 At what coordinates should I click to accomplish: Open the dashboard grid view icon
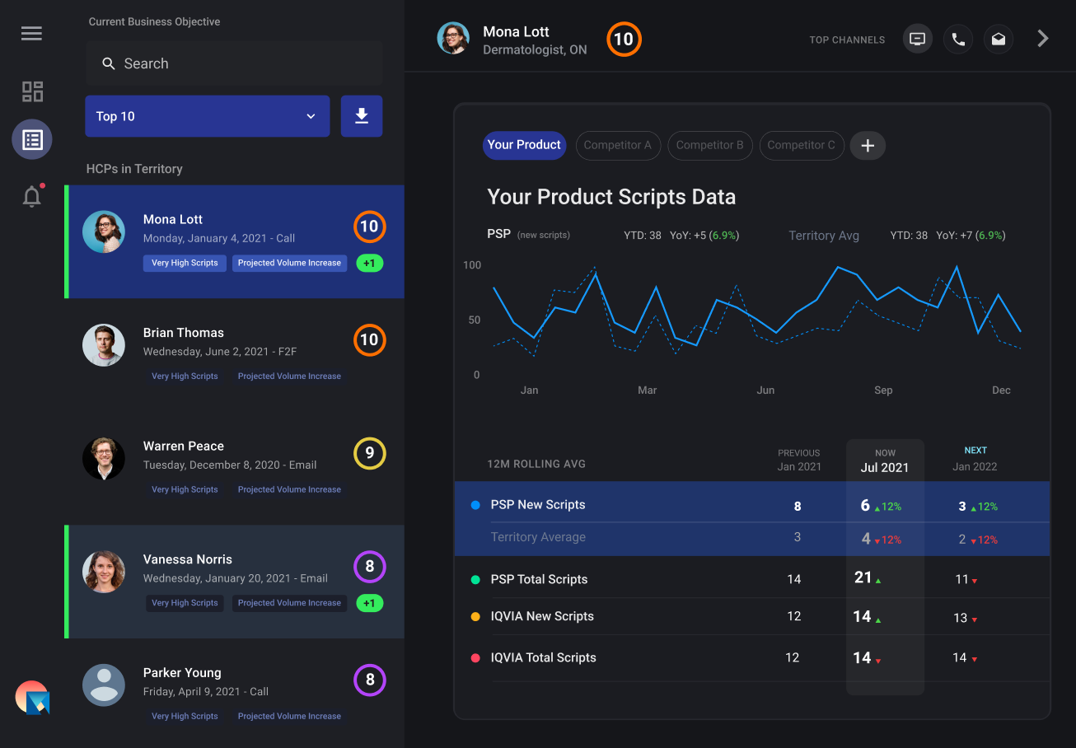(32, 91)
